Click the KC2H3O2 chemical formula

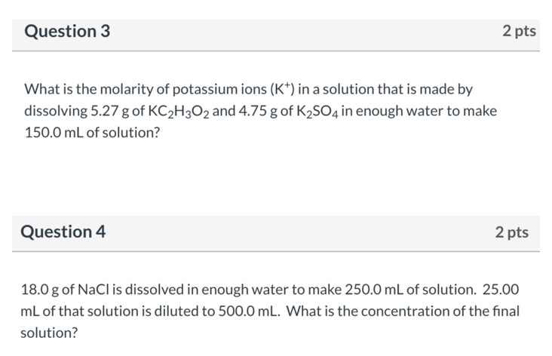(179, 112)
